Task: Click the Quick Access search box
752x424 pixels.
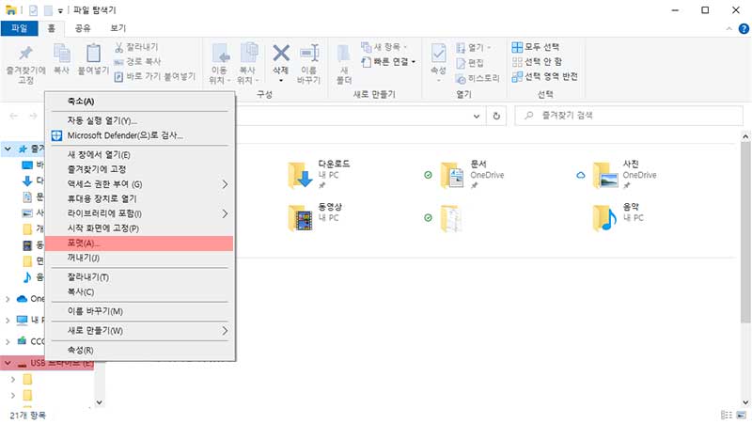Action: pyautogui.click(x=629, y=116)
